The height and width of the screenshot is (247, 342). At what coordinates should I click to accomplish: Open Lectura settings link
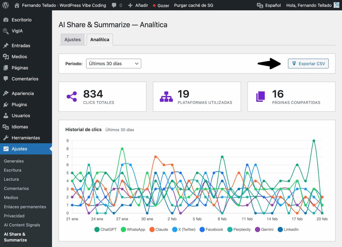click(x=11, y=179)
